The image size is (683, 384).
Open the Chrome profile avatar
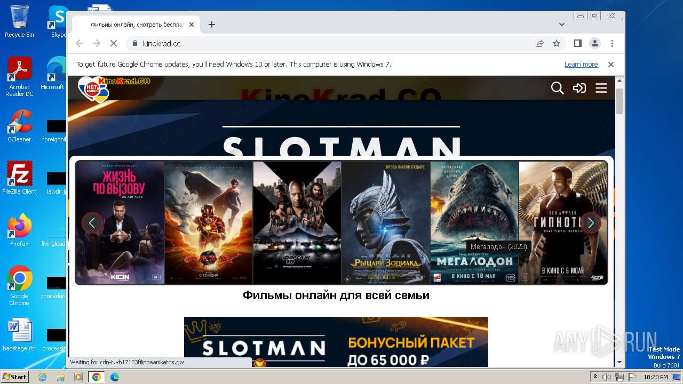pyautogui.click(x=595, y=43)
